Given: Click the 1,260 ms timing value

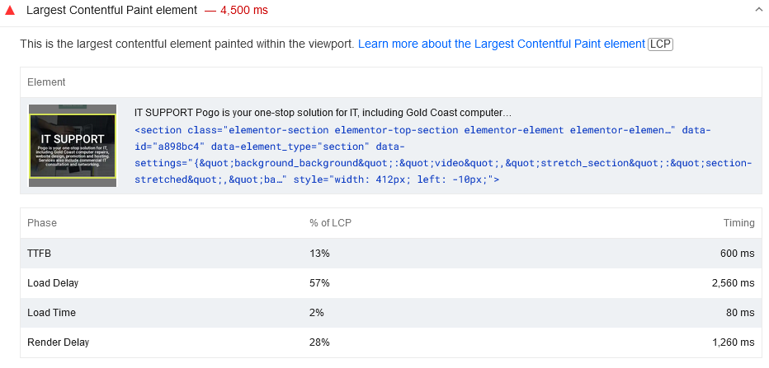Looking at the screenshot, I should (734, 342).
